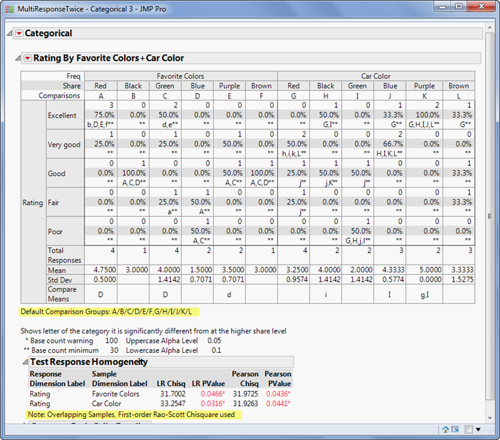Click the G,H,I,J,L** comparison cell
The width and height of the screenshot is (500, 440).
tap(423, 124)
